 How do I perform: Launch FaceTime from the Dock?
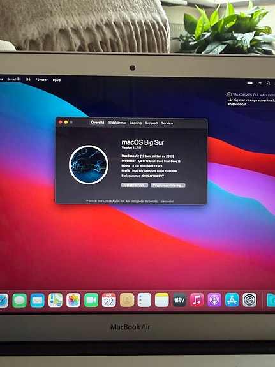tap(91, 300)
